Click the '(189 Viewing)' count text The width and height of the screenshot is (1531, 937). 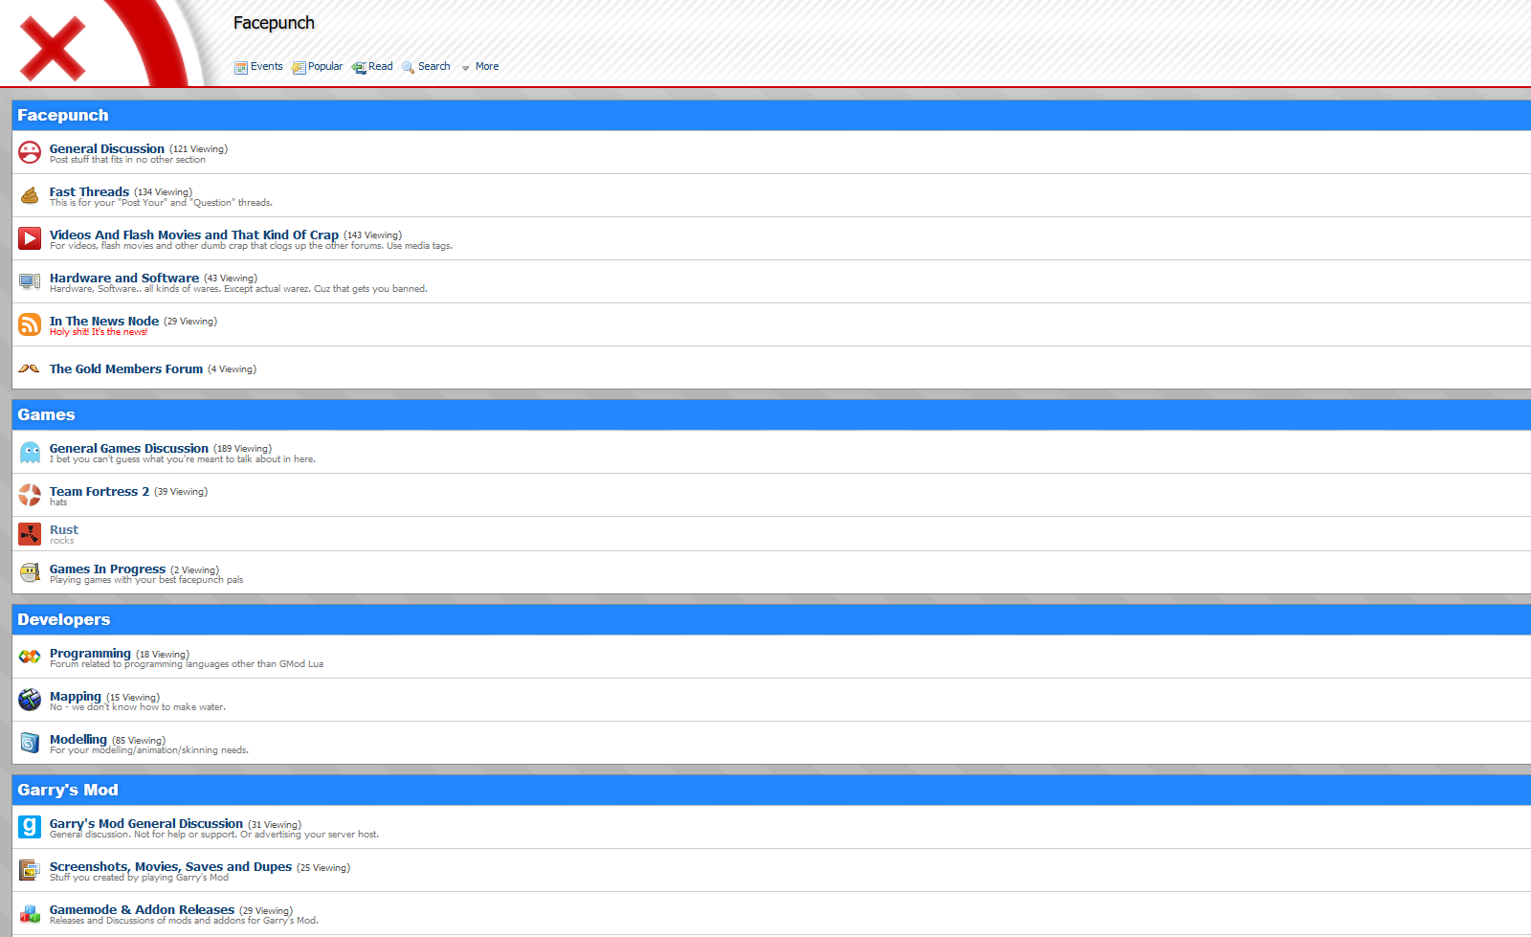point(242,449)
